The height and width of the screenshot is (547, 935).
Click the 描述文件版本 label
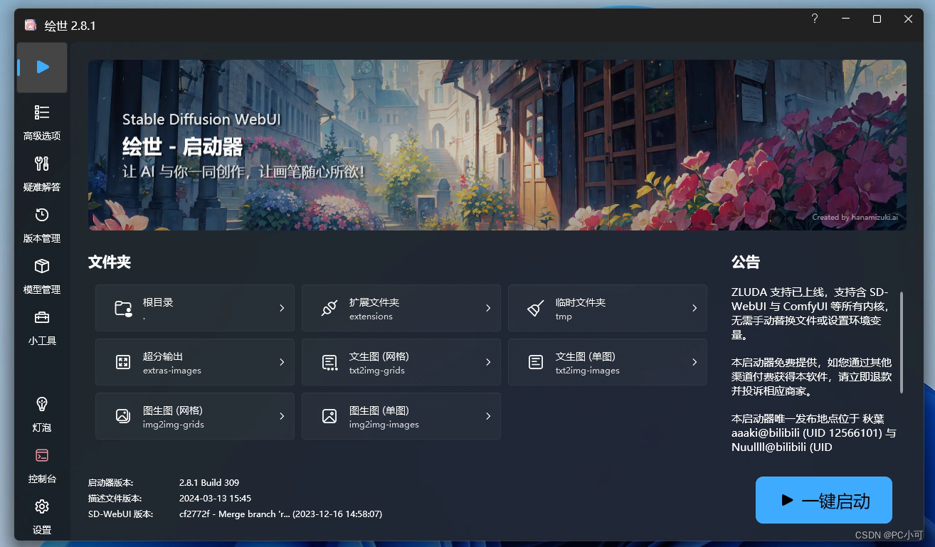tap(115, 498)
